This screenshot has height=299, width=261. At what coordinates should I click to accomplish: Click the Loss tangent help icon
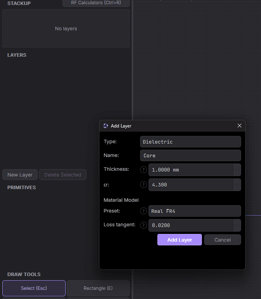[x=144, y=225]
